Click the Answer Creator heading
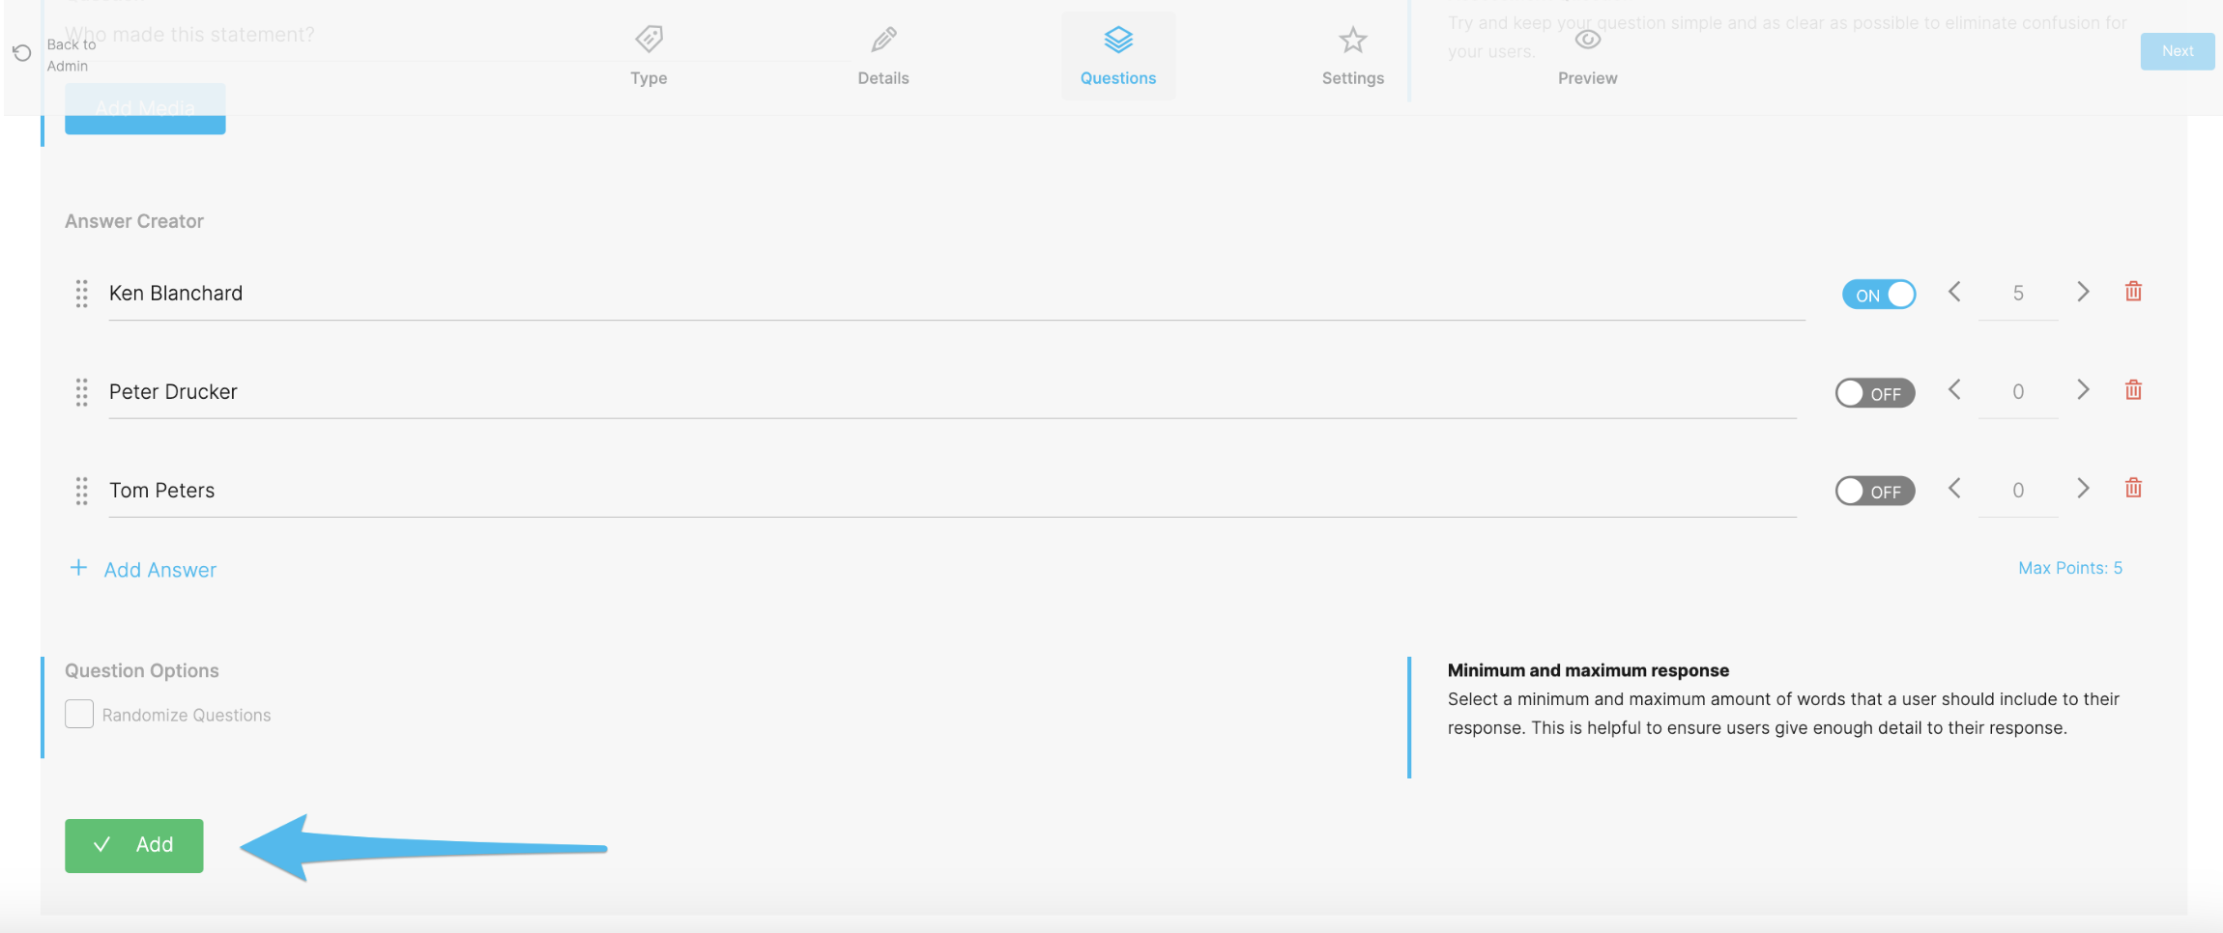2223x933 pixels. point(134,221)
